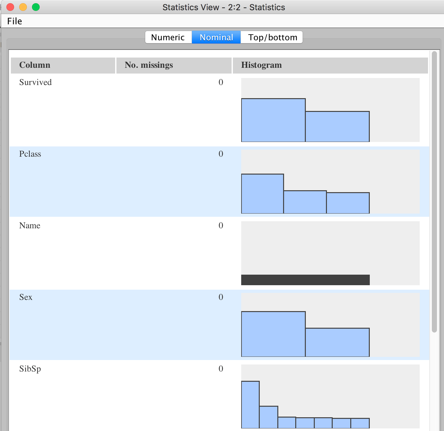444x431 pixels.
Task: Open the Top/bottom tab
Action: pos(272,37)
